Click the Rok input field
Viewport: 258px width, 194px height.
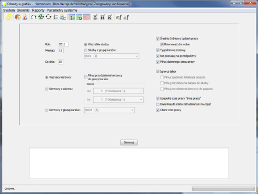[63, 44]
